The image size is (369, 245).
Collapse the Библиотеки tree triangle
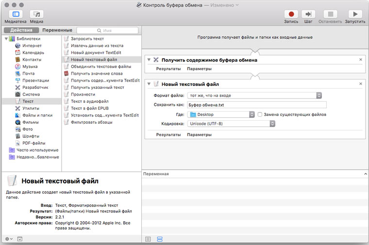[x=6, y=38]
